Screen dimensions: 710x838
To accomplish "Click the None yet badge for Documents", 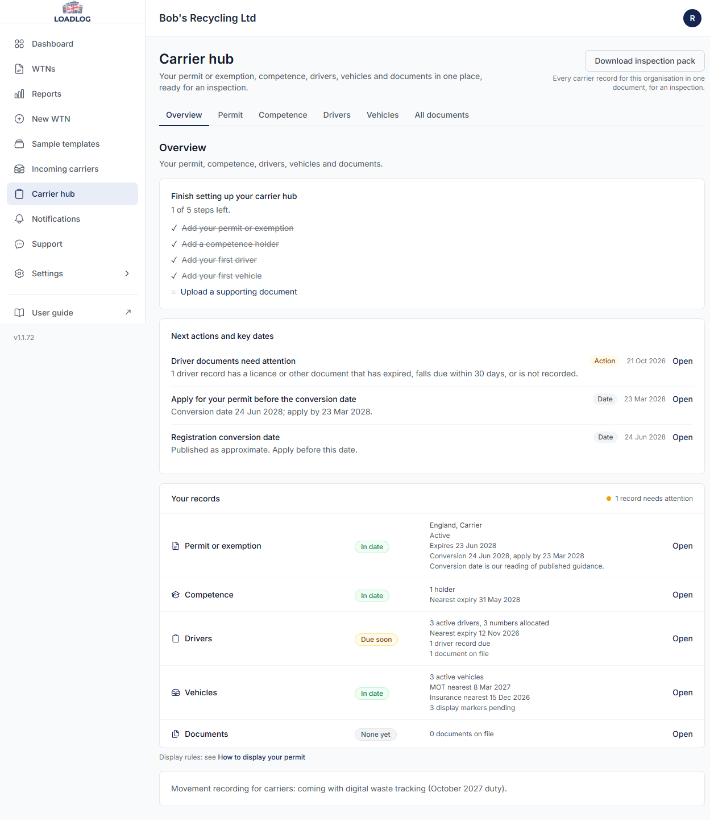I will (376, 735).
